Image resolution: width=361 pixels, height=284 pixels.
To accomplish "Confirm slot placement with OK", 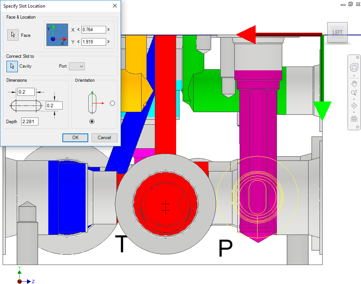I will click(x=75, y=138).
